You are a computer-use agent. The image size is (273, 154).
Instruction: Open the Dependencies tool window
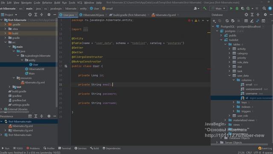coord(111,148)
